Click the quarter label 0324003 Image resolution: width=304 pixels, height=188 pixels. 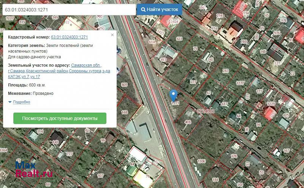(205, 111)
